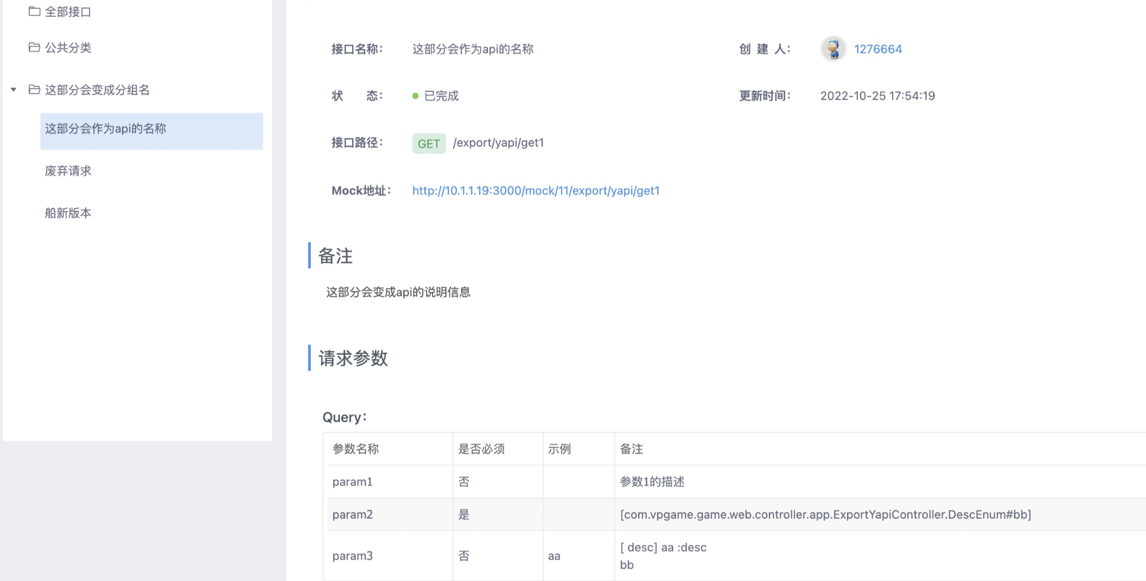Open creator profile 1276664

coord(878,48)
